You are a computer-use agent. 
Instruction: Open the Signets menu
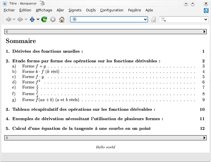pyautogui.click(x=75, y=10)
